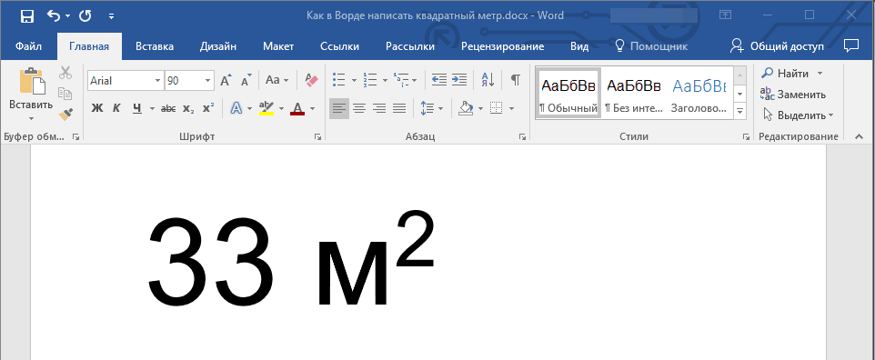The image size is (875, 360).
Task: Click the Justify alignment icon
Action: point(399,108)
